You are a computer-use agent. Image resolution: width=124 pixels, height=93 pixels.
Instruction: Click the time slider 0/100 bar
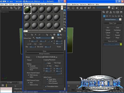tap(9, 83)
